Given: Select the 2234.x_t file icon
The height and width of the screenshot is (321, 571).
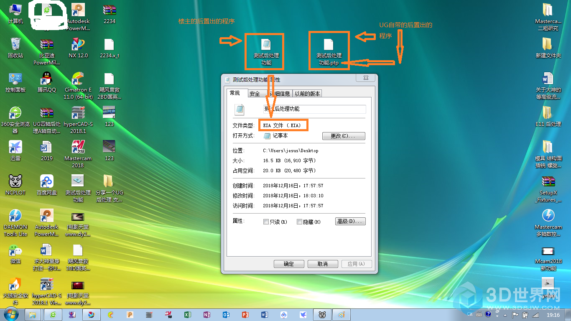Looking at the screenshot, I should pyautogui.click(x=109, y=48).
